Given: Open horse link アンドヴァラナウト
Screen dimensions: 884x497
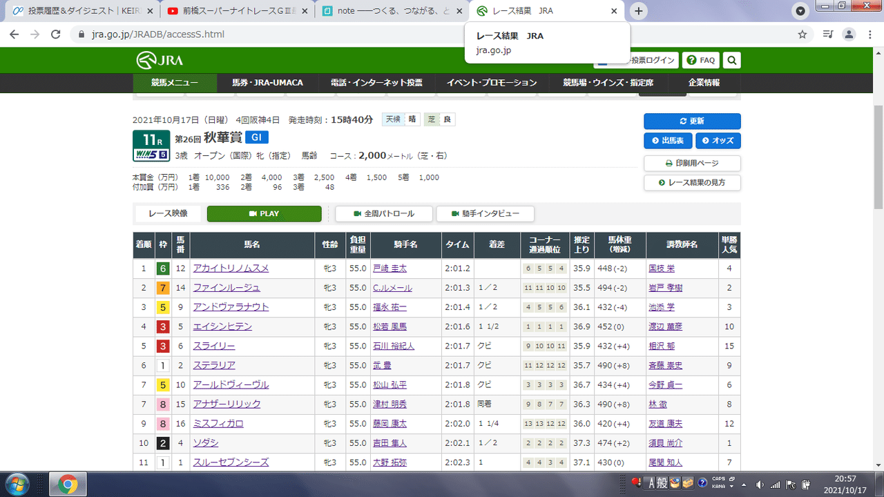Looking at the screenshot, I should (231, 307).
